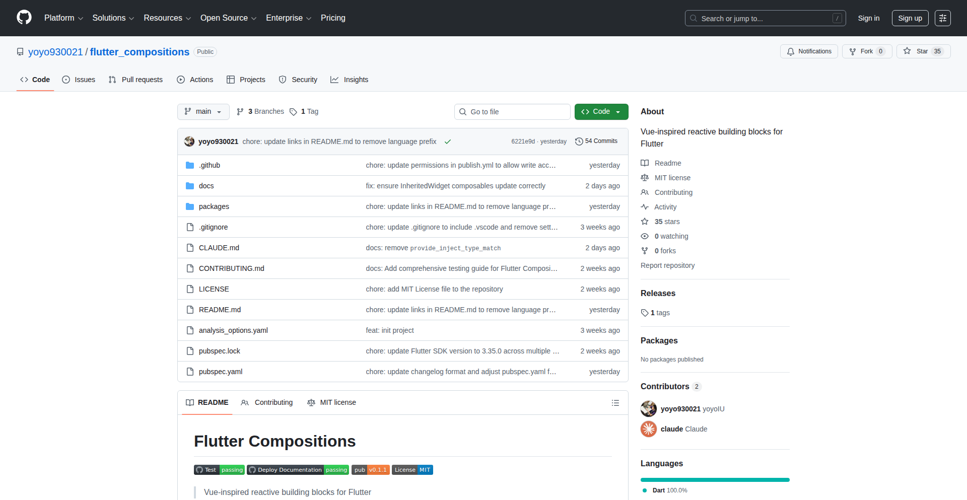
Task: Open the main branch selector
Action: click(x=203, y=111)
